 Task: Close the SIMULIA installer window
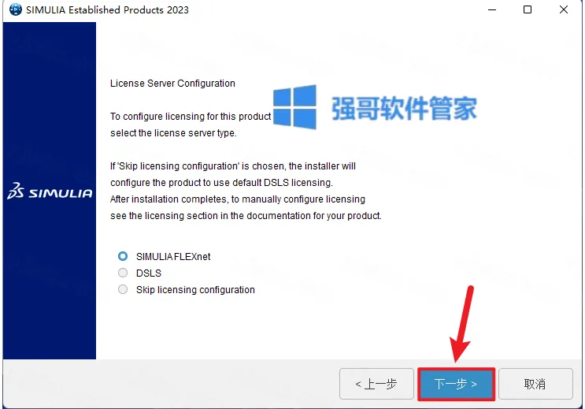[564, 9]
